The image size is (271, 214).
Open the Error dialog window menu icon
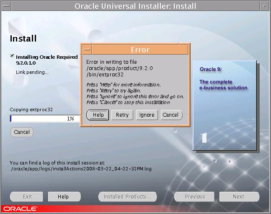(x=86, y=50)
